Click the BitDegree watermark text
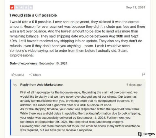The height and width of the screenshot is (138, 156). 149,134
